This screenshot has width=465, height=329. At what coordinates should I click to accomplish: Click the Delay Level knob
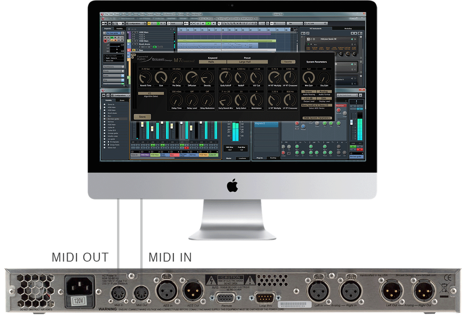[x=192, y=100]
